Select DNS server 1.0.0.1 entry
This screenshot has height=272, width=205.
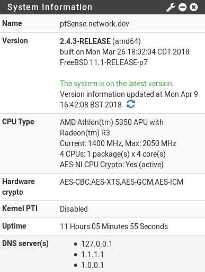pos(92,265)
